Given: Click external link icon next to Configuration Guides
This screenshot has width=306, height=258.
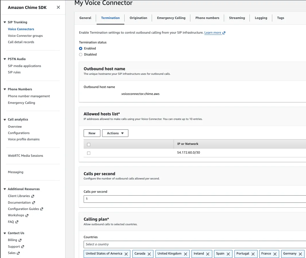Looking at the screenshot, I should [x=42, y=209].
